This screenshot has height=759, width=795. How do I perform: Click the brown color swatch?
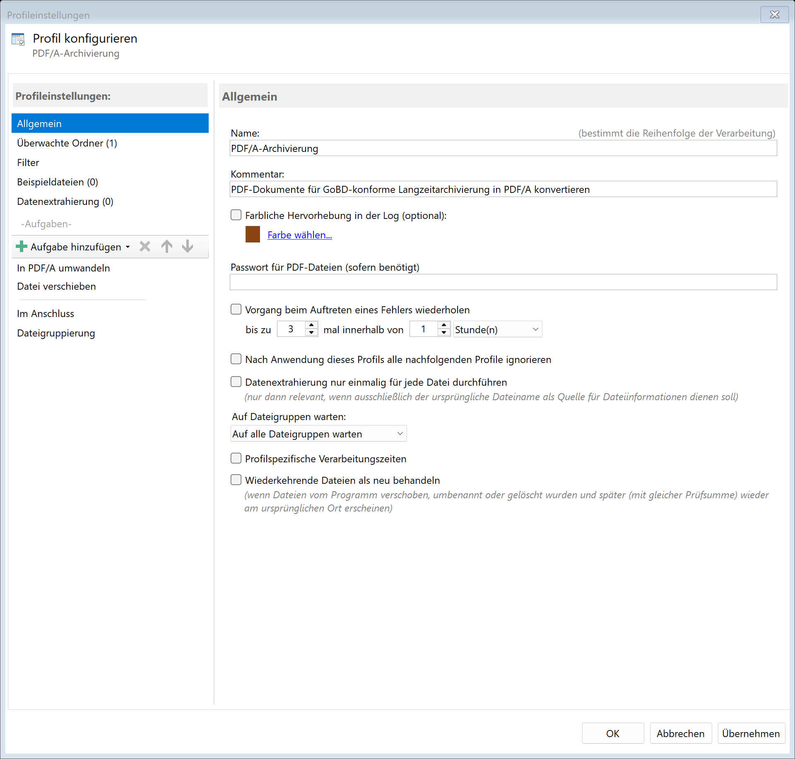[x=253, y=234]
